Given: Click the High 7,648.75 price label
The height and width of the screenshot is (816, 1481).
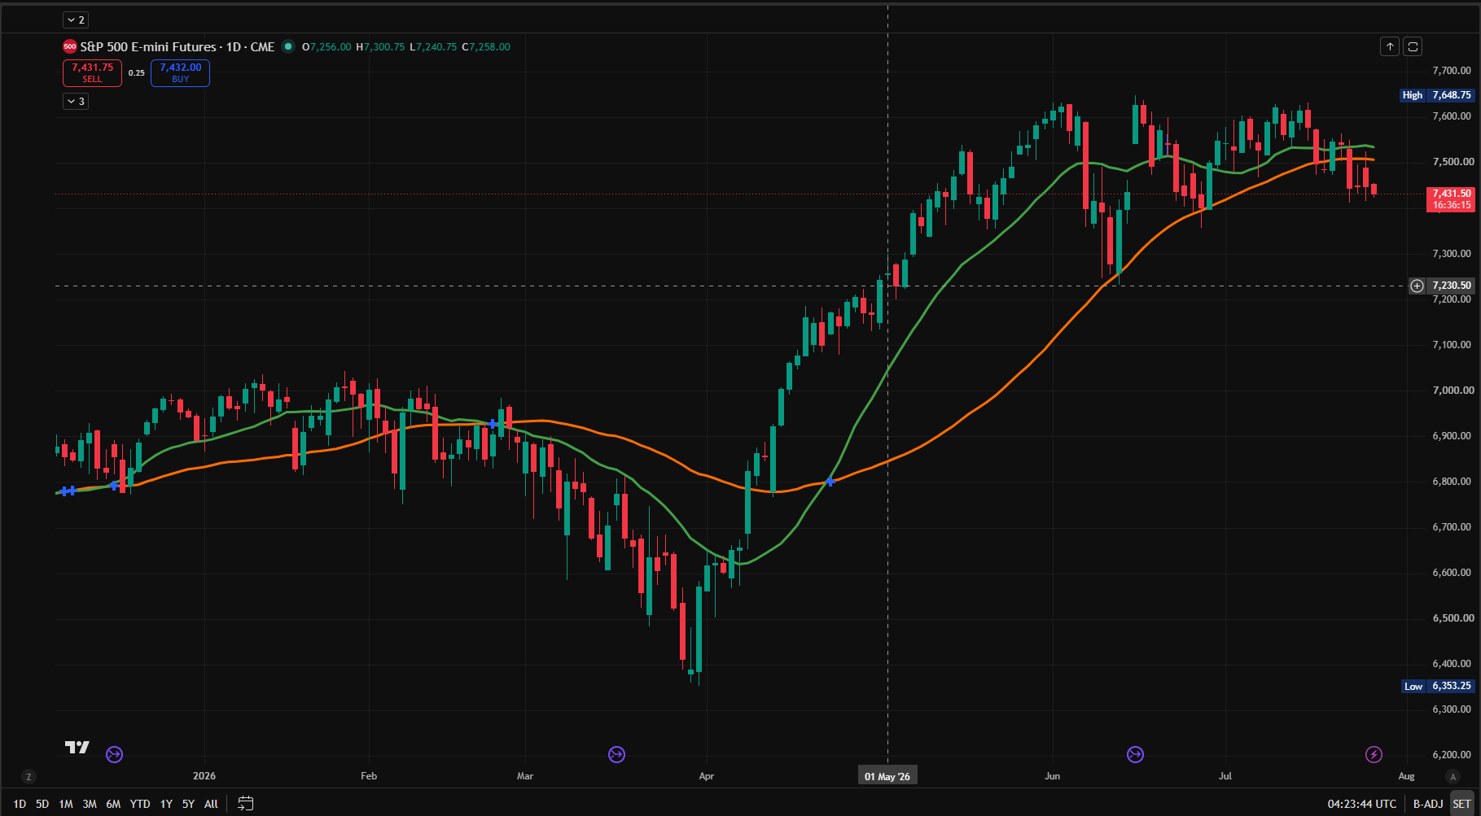Looking at the screenshot, I should 1436,95.
